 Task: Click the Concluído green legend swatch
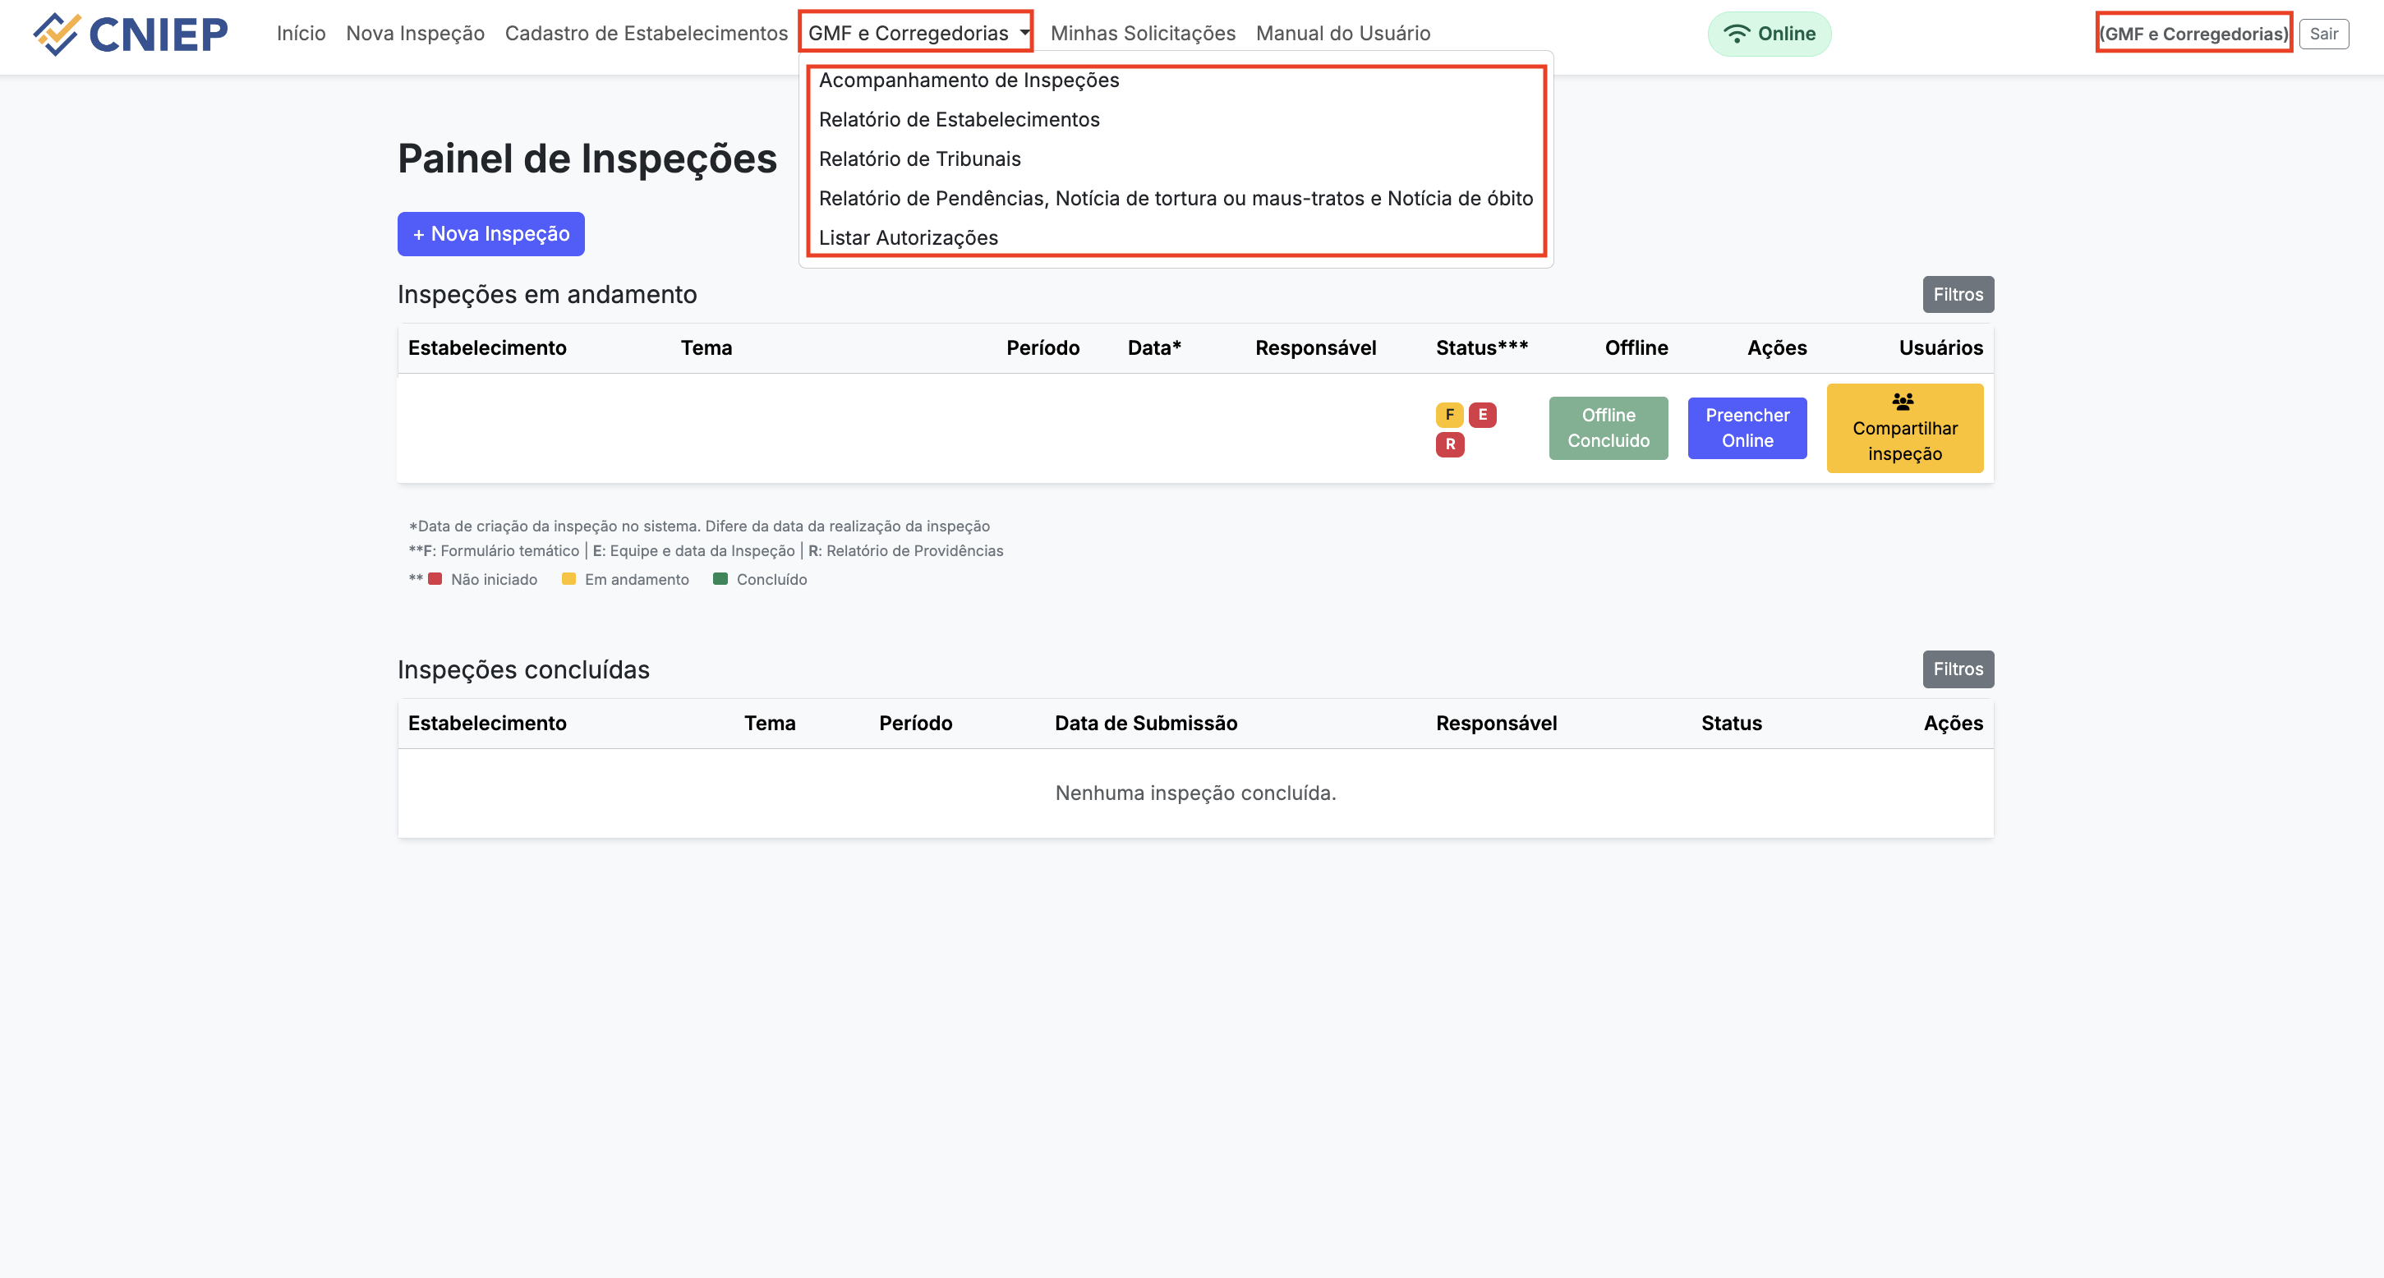click(x=720, y=579)
